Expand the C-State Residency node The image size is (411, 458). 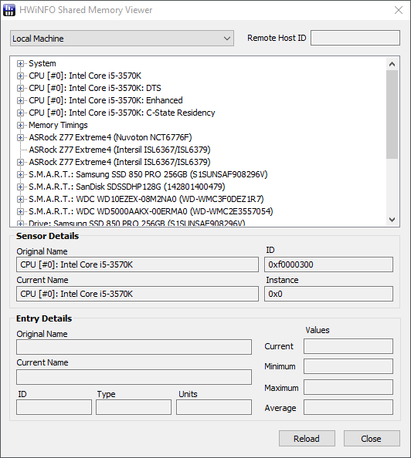20,113
